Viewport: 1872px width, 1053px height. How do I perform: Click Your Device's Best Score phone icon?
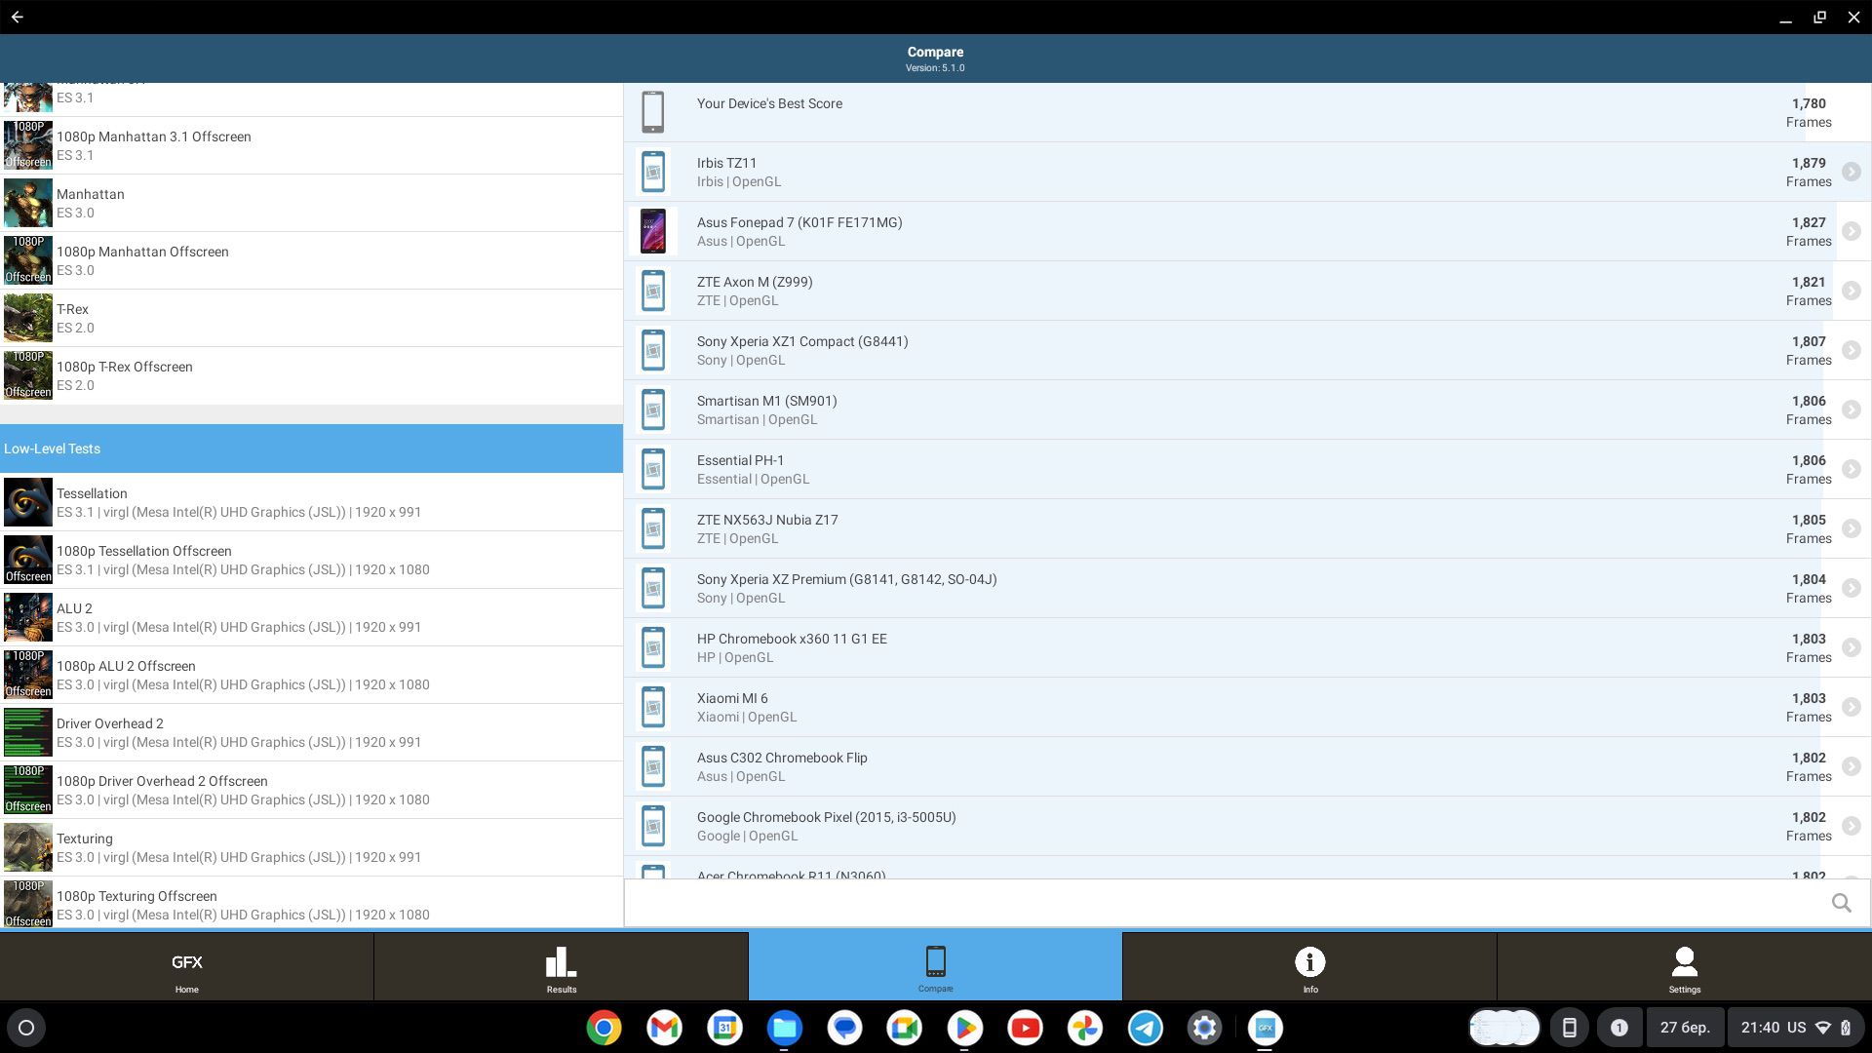pos(652,112)
